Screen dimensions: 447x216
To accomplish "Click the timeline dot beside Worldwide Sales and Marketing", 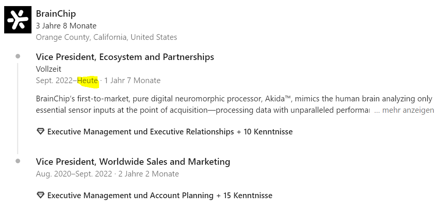I will coord(18,161).
